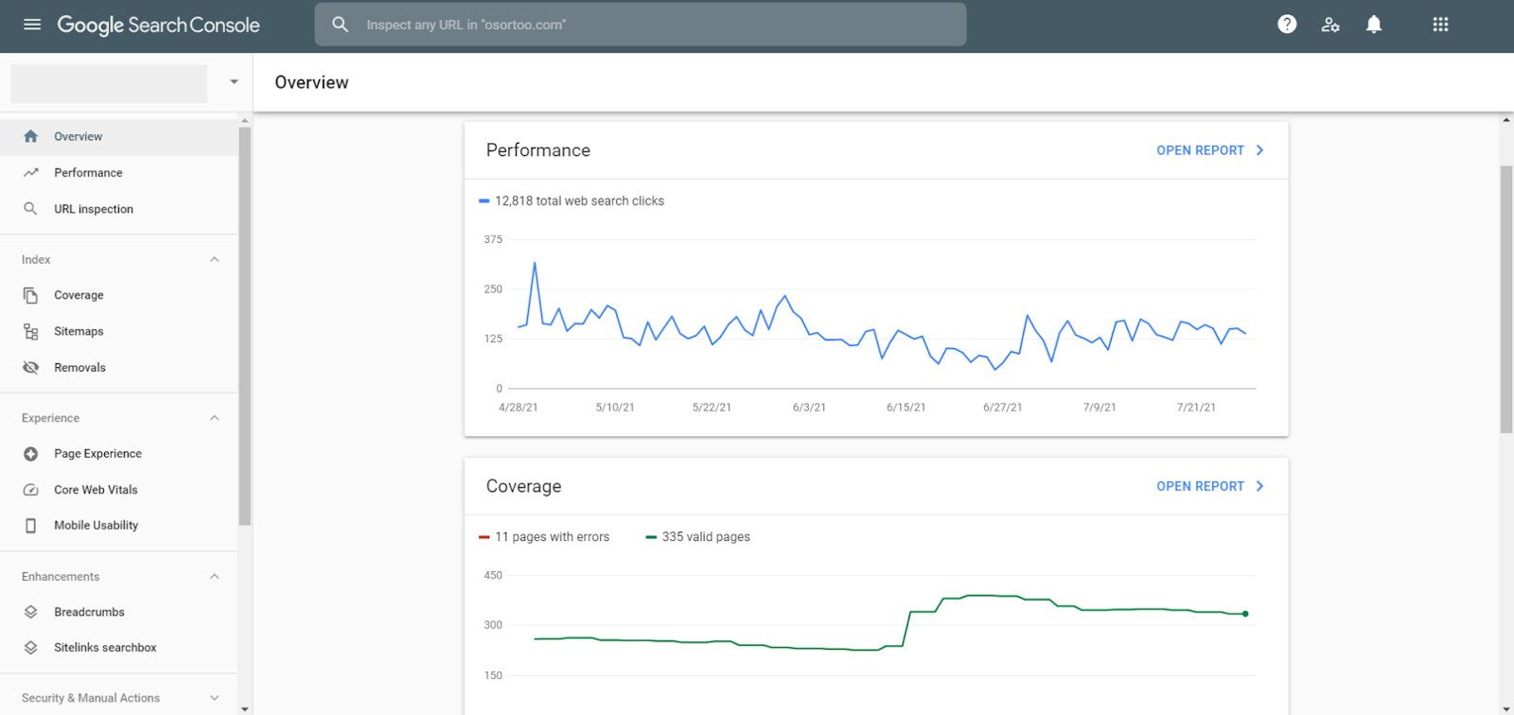Open the notifications bell

(x=1374, y=25)
